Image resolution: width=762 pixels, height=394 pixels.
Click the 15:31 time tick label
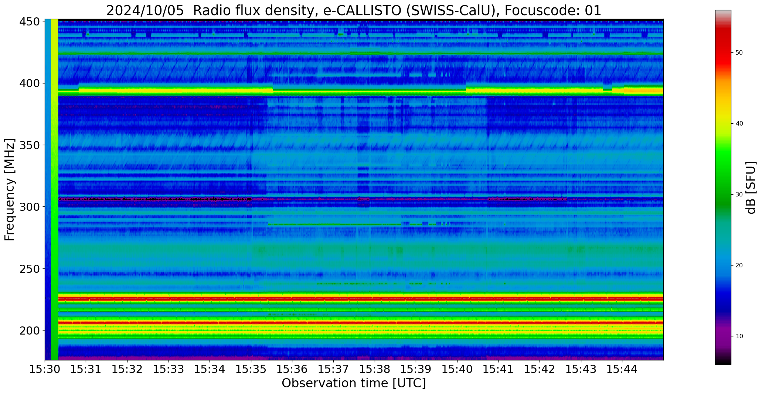click(x=86, y=369)
